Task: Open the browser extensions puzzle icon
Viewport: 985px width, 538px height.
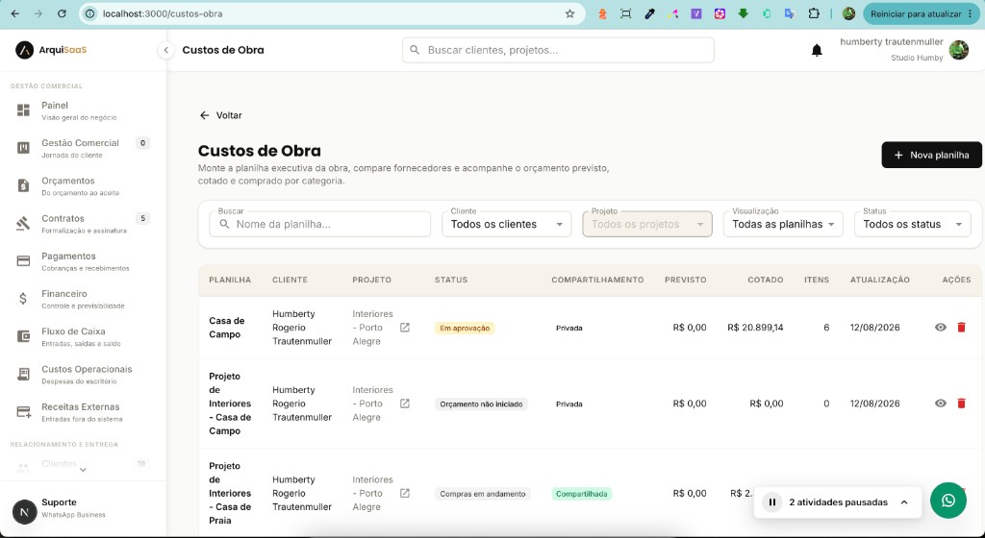Action: (x=814, y=13)
